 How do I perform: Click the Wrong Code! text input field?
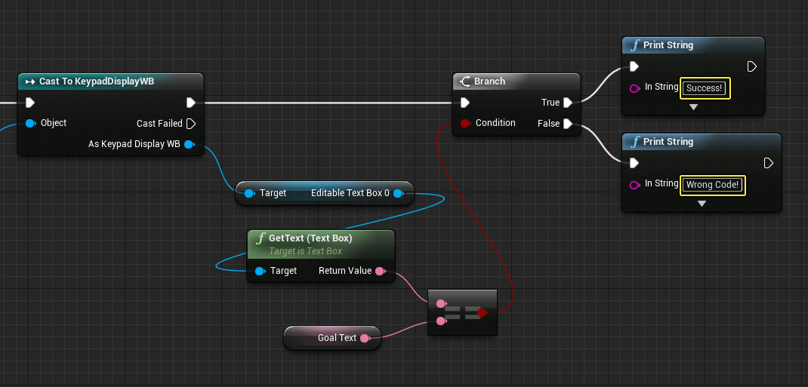pos(713,185)
